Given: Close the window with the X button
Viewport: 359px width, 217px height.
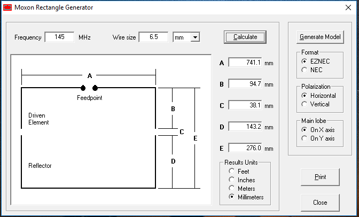Looking at the screenshot, I should [x=346, y=7].
